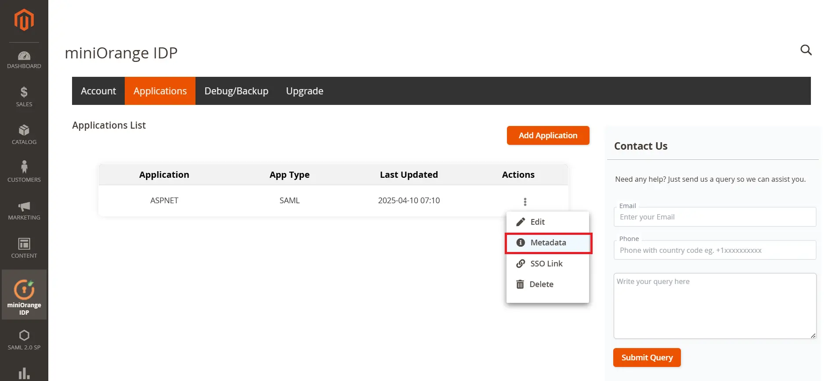Click the Submit Query button
The width and height of the screenshot is (832, 381).
tap(647, 358)
